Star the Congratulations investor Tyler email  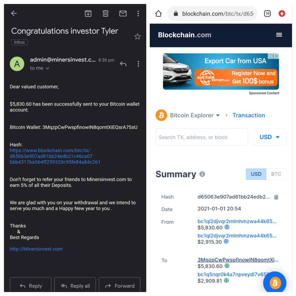pos(138,36)
